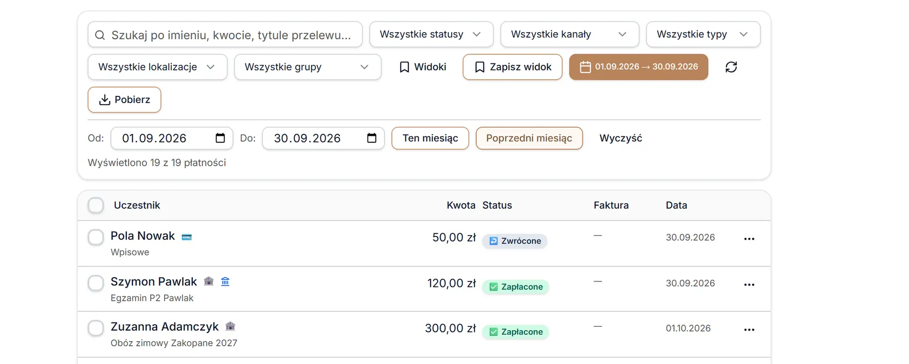Open the Wszystkie lokalizacje dropdown
The height and width of the screenshot is (364, 909).
[157, 67]
